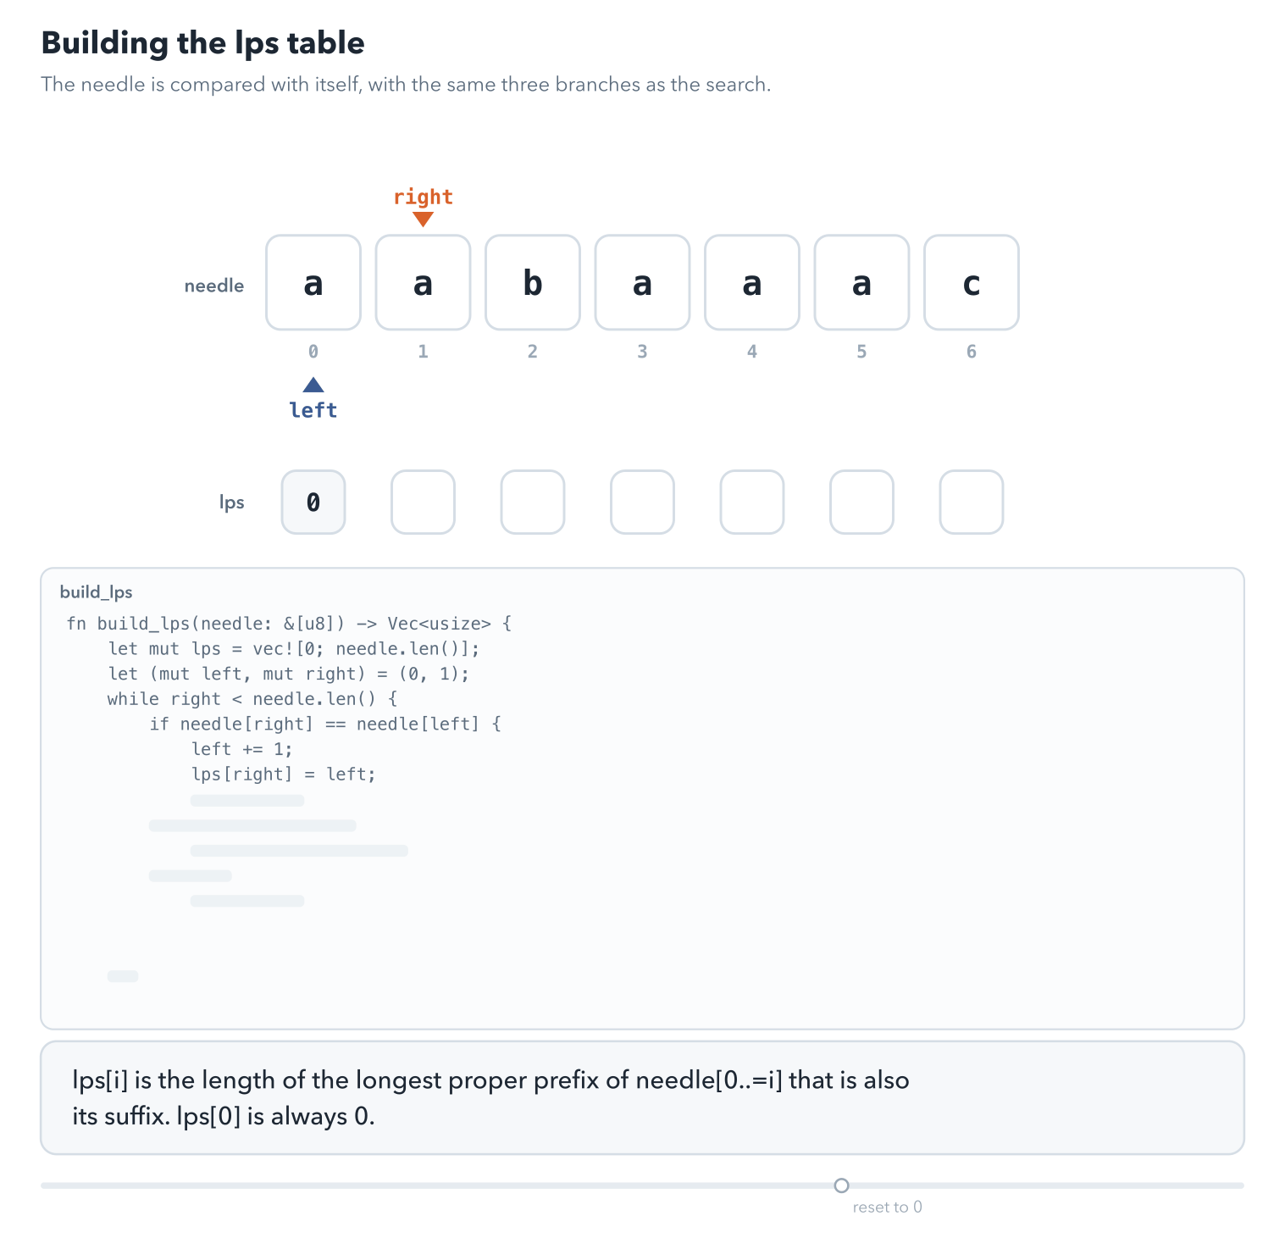The height and width of the screenshot is (1238, 1285).
Task: Click the last empty lps cell
Action: point(972,502)
